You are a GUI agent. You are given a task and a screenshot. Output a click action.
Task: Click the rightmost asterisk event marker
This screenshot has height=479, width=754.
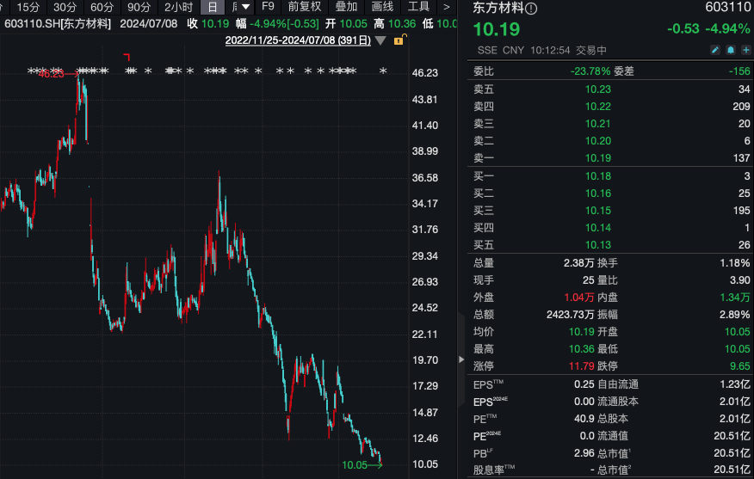pos(383,71)
